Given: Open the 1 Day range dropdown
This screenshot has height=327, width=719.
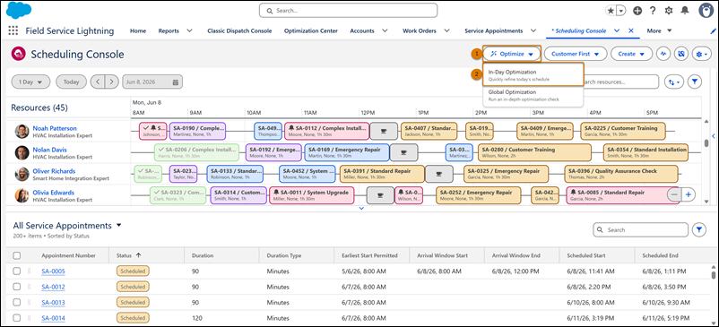Looking at the screenshot, I should [30, 82].
